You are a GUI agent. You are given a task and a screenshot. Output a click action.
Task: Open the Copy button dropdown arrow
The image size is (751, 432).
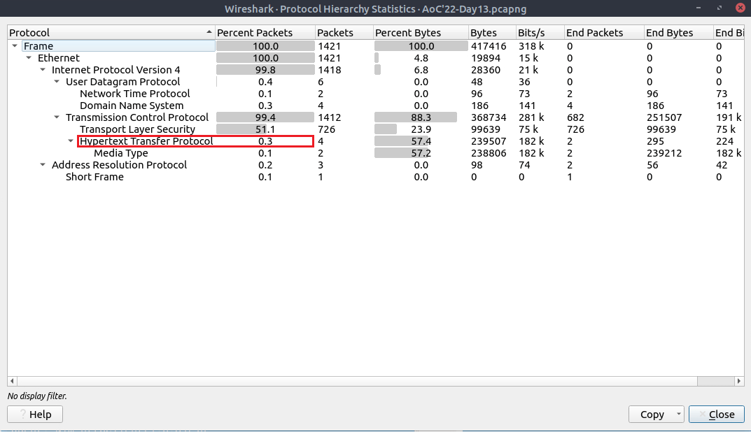coord(679,414)
